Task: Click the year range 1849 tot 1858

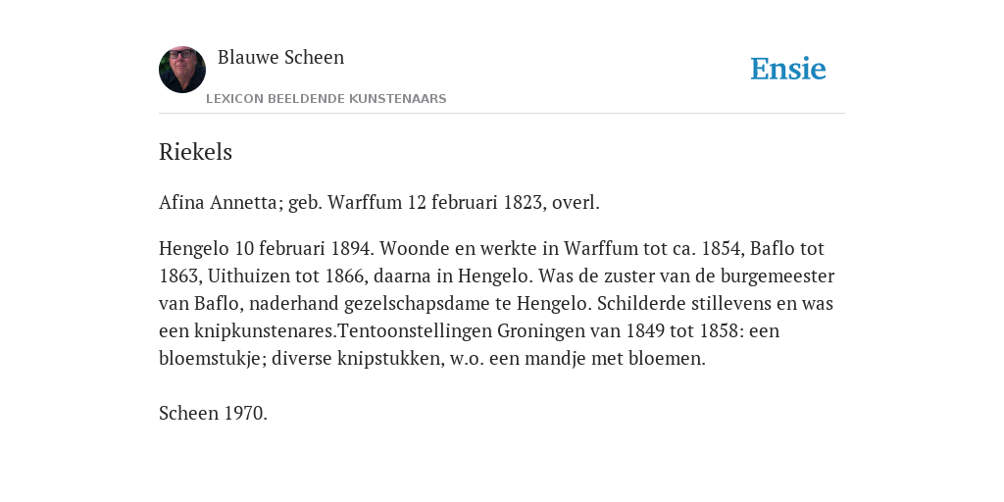Action: point(682,331)
